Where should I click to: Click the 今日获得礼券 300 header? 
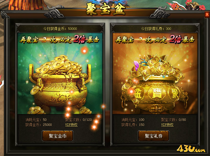(x=156, y=29)
